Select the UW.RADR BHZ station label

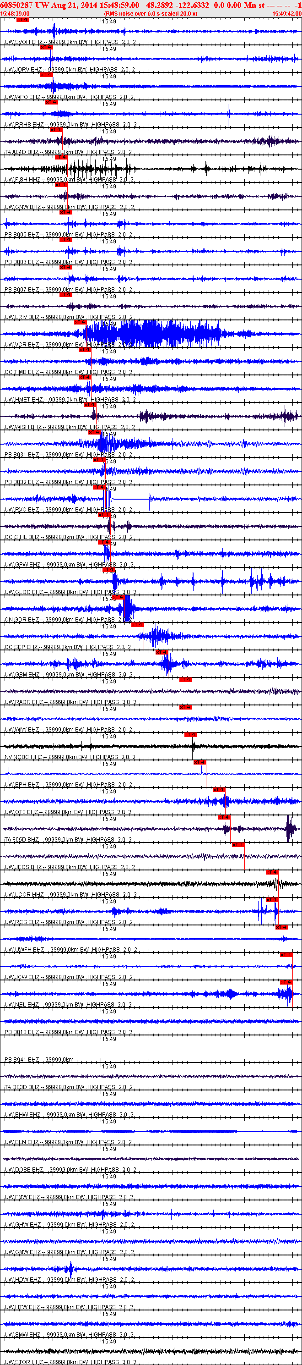pos(70,703)
